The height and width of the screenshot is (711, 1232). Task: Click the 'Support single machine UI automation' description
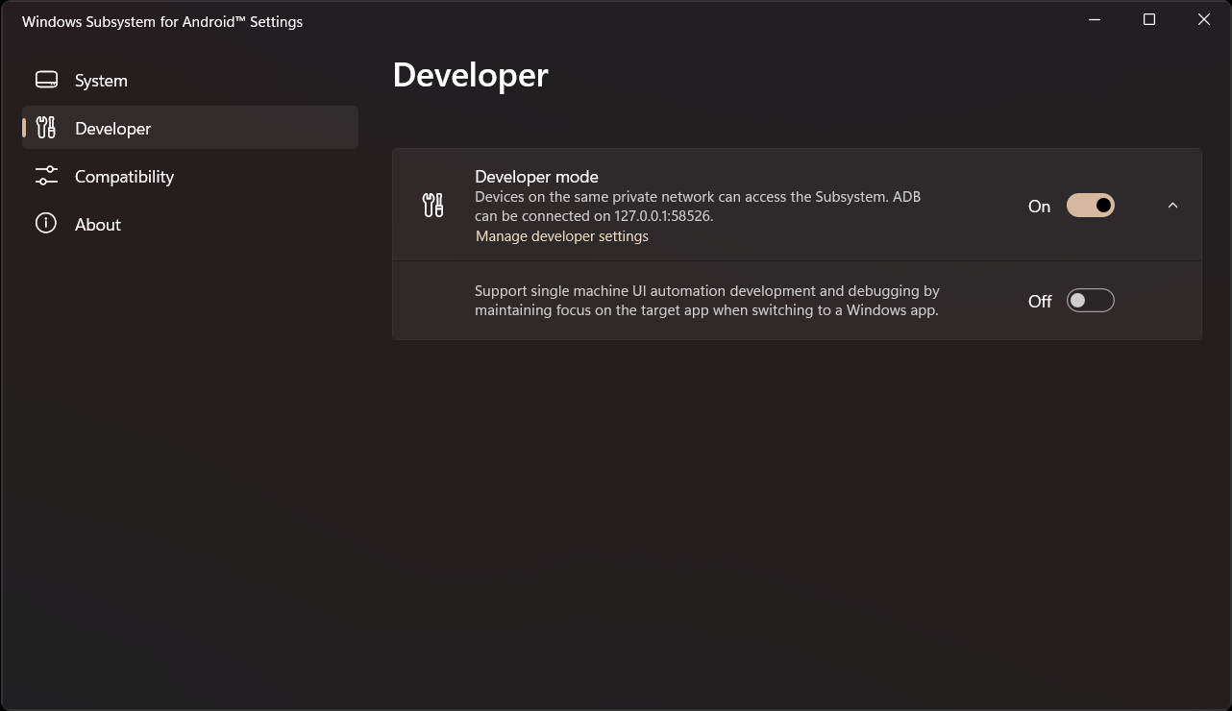tap(707, 301)
